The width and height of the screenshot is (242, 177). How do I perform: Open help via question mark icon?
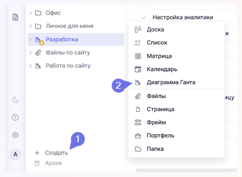click(x=15, y=117)
